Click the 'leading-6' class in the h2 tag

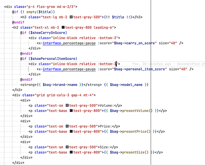tap(103, 28)
